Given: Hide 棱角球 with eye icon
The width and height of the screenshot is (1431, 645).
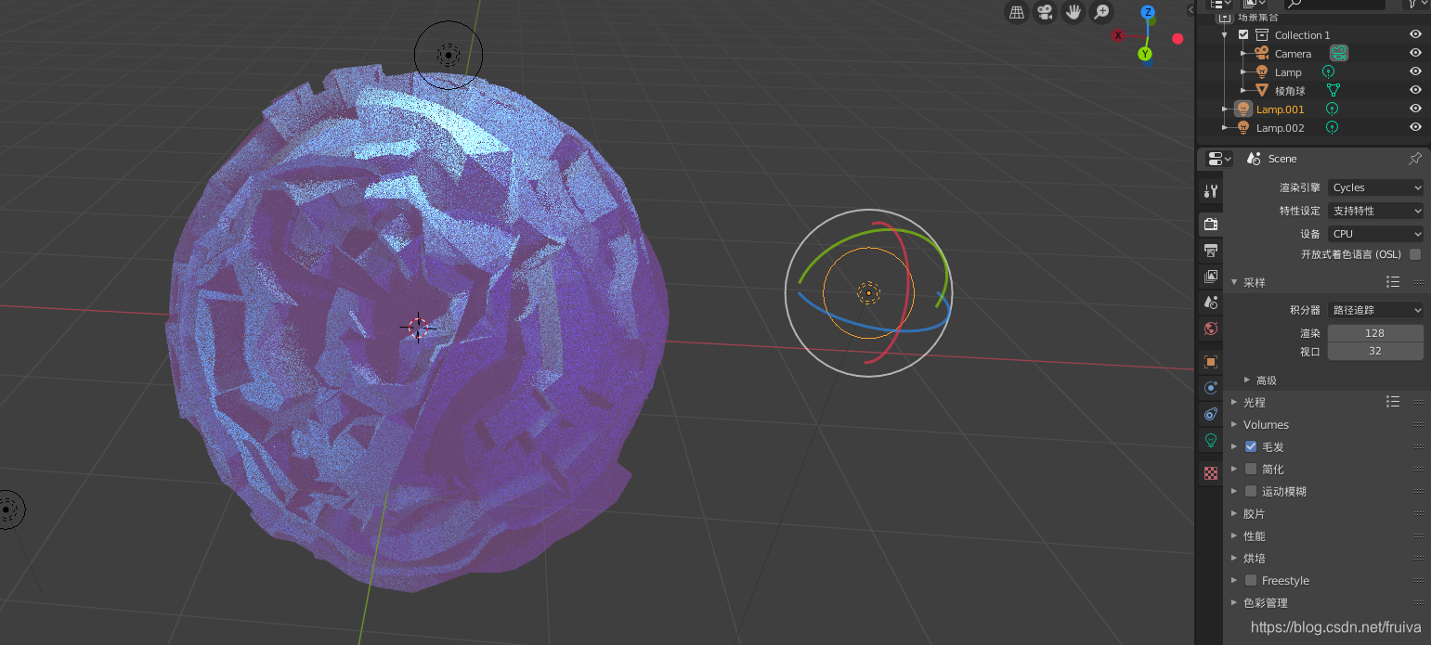Looking at the screenshot, I should (1415, 90).
